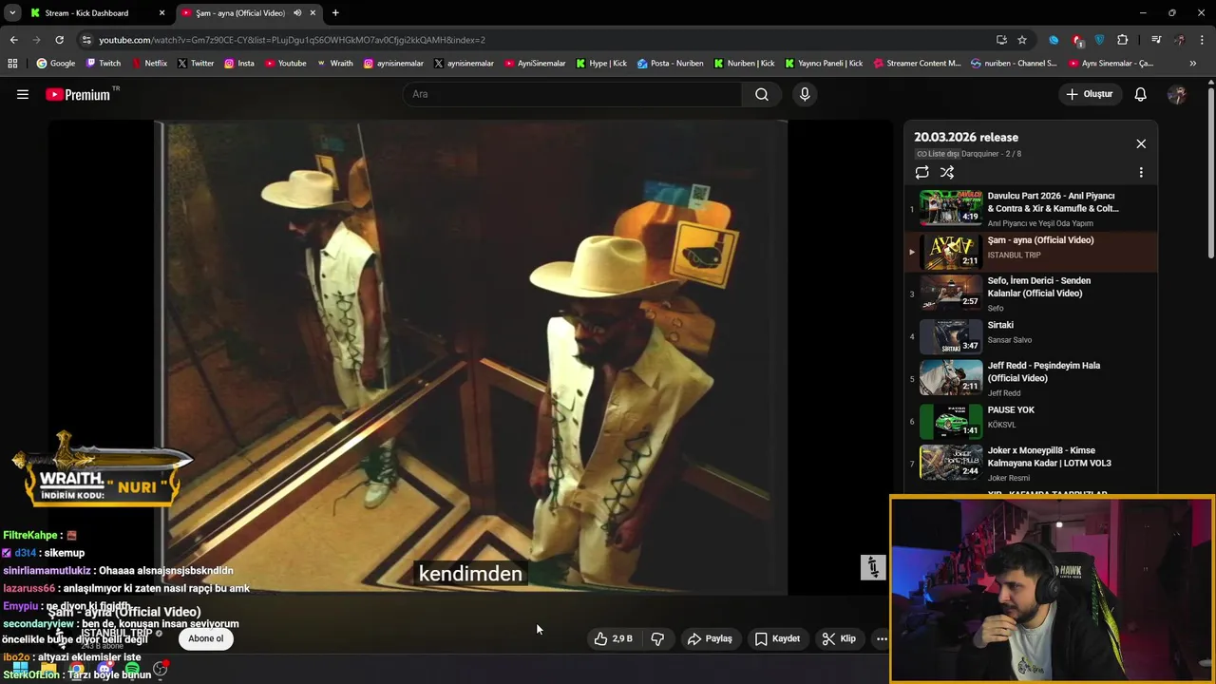
Task: Start voice search with the microphone icon
Action: [805, 94]
